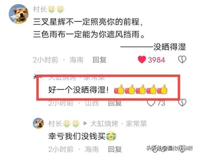Reply to the bottom 海南 comment
This screenshot has width=197, height=155.
coord(115,149)
